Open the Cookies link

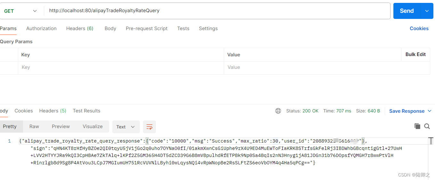pyautogui.click(x=419, y=29)
